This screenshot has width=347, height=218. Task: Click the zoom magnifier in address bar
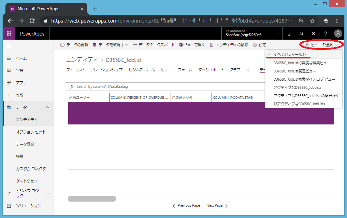point(301,21)
